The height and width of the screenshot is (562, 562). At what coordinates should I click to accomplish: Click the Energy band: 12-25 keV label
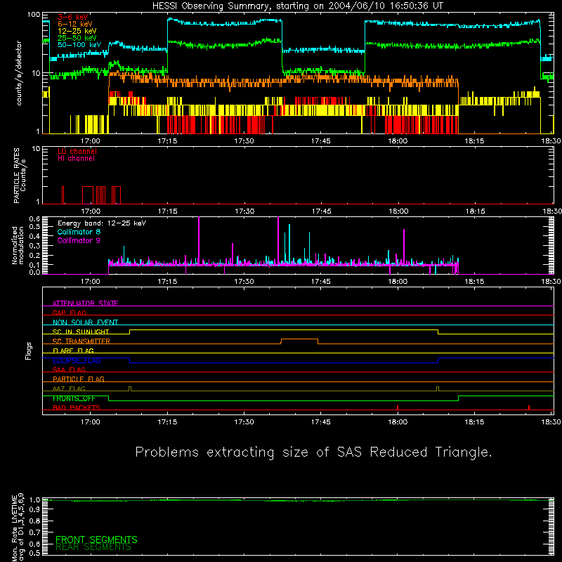click(x=102, y=223)
